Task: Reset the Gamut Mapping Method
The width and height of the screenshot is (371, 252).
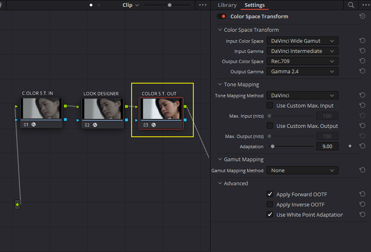Action: click(x=362, y=170)
